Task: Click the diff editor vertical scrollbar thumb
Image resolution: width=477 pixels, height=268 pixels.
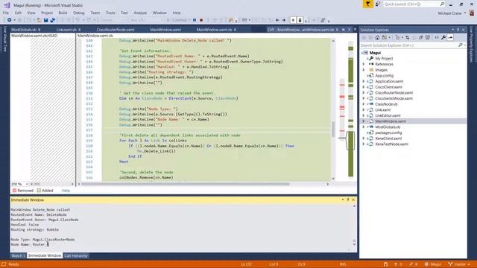Action: click(x=333, y=129)
